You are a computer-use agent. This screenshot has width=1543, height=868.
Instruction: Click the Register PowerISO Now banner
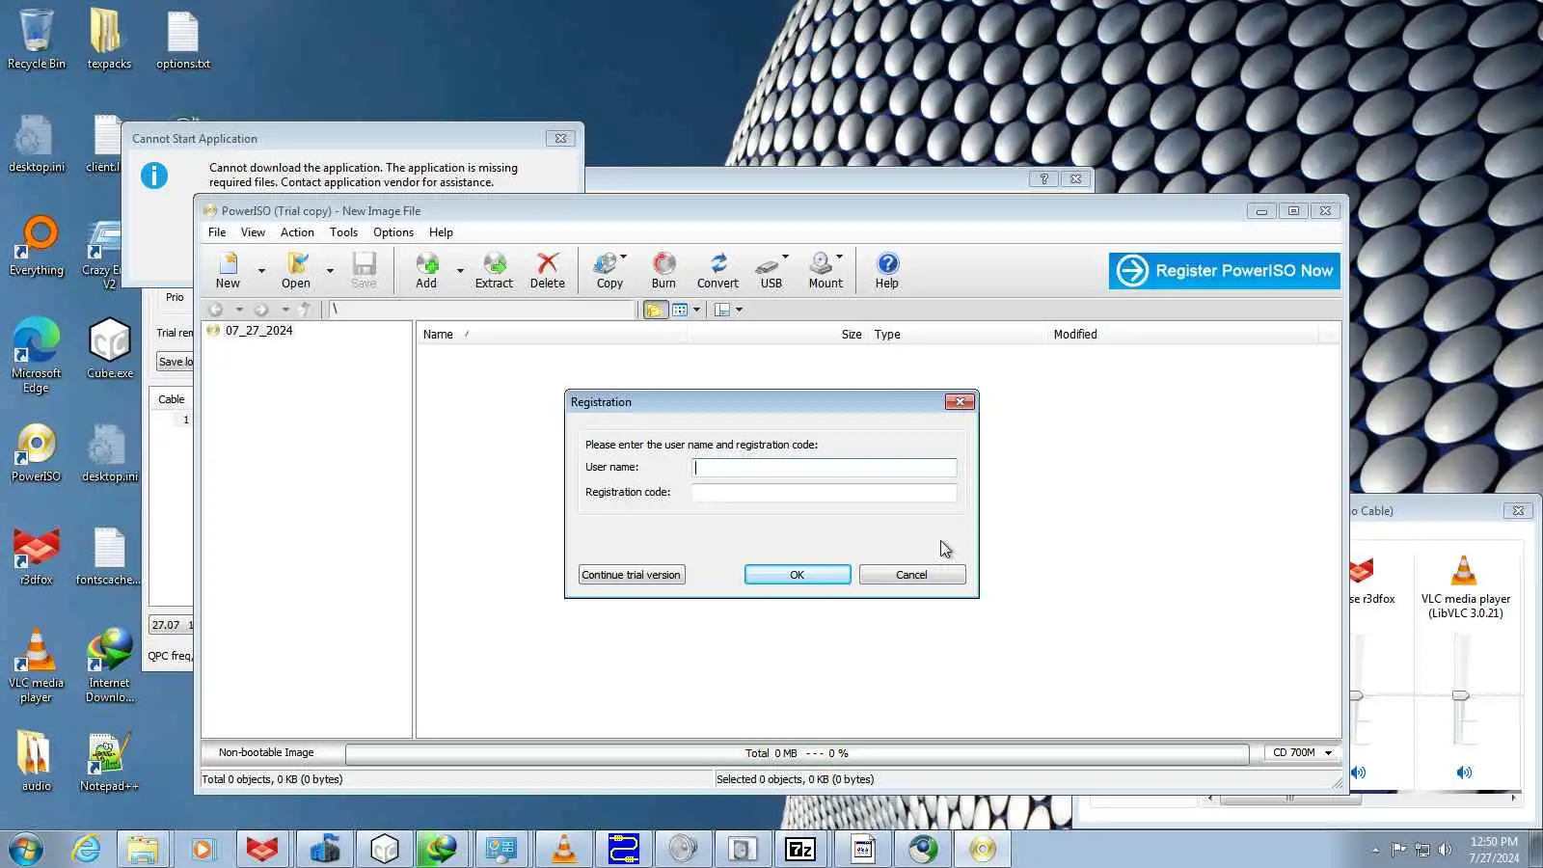point(1225,271)
